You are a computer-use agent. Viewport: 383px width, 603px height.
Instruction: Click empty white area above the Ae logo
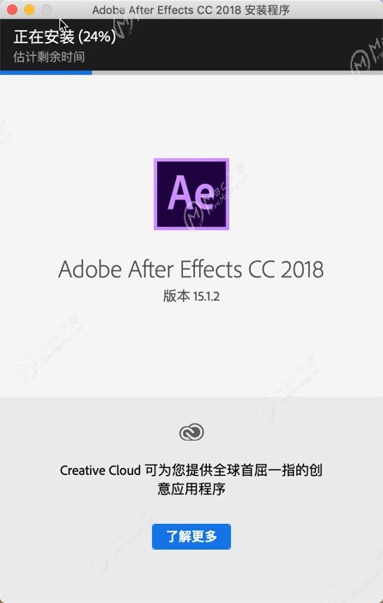(x=191, y=115)
